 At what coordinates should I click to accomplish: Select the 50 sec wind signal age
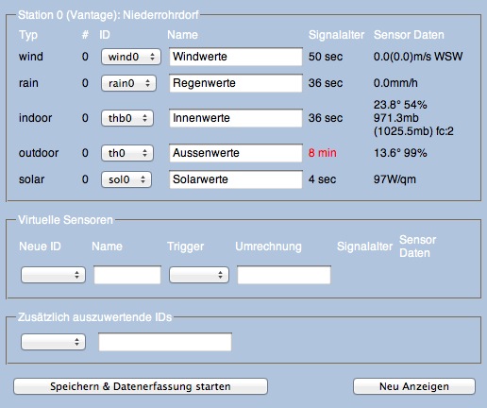coord(326,57)
